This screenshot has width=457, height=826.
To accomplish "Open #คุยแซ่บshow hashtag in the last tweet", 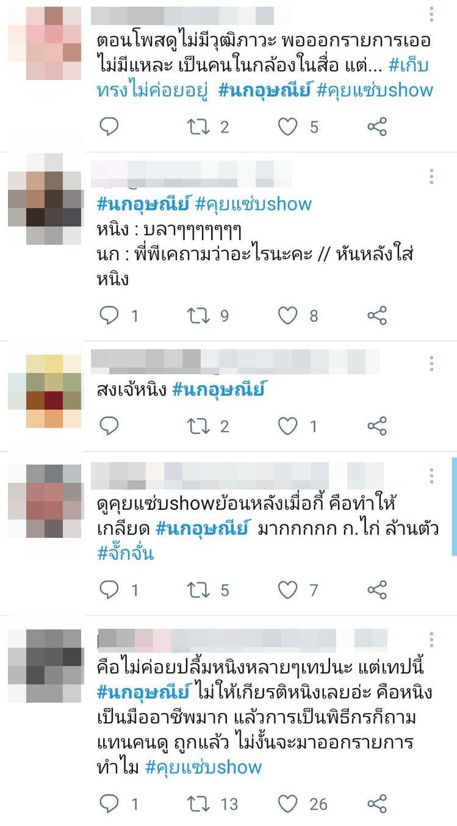I will (203, 766).
